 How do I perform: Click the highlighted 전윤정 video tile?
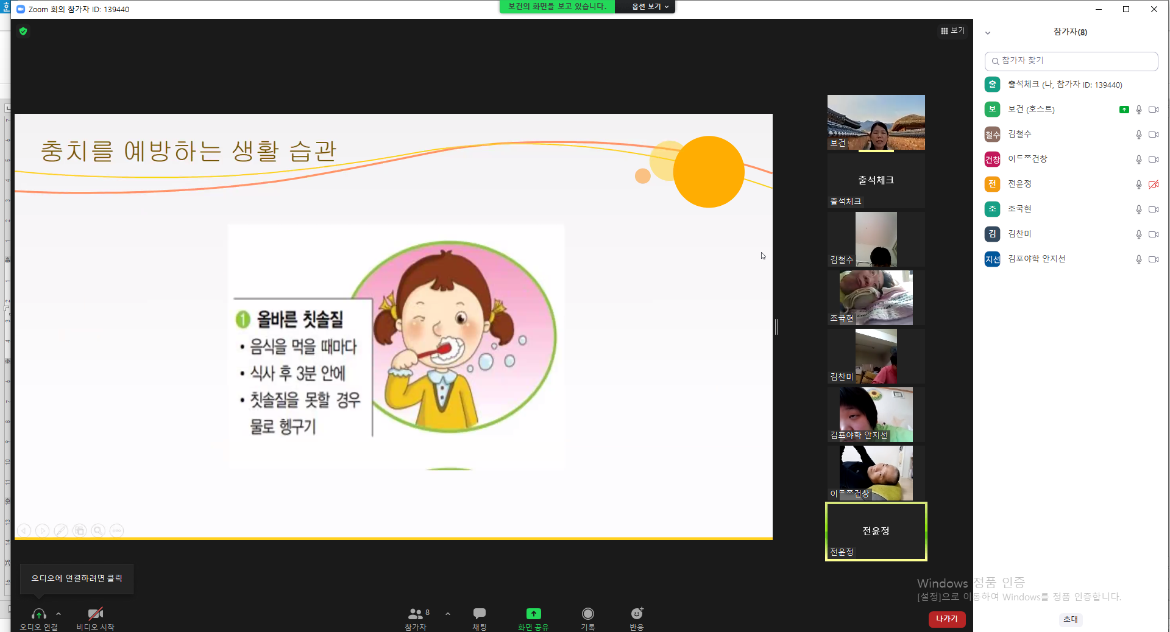click(x=876, y=532)
